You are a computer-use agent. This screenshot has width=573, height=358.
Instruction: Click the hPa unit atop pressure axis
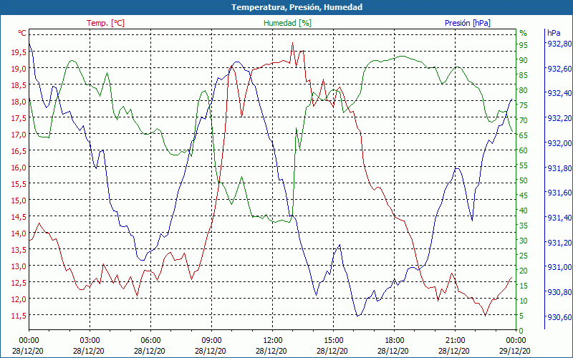coord(554,33)
